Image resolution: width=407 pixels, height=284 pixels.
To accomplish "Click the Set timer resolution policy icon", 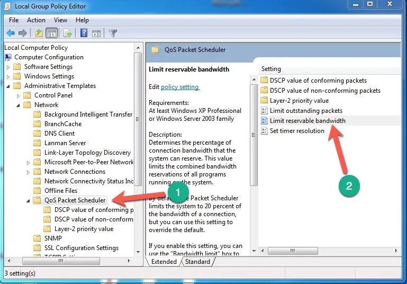I will (264, 131).
